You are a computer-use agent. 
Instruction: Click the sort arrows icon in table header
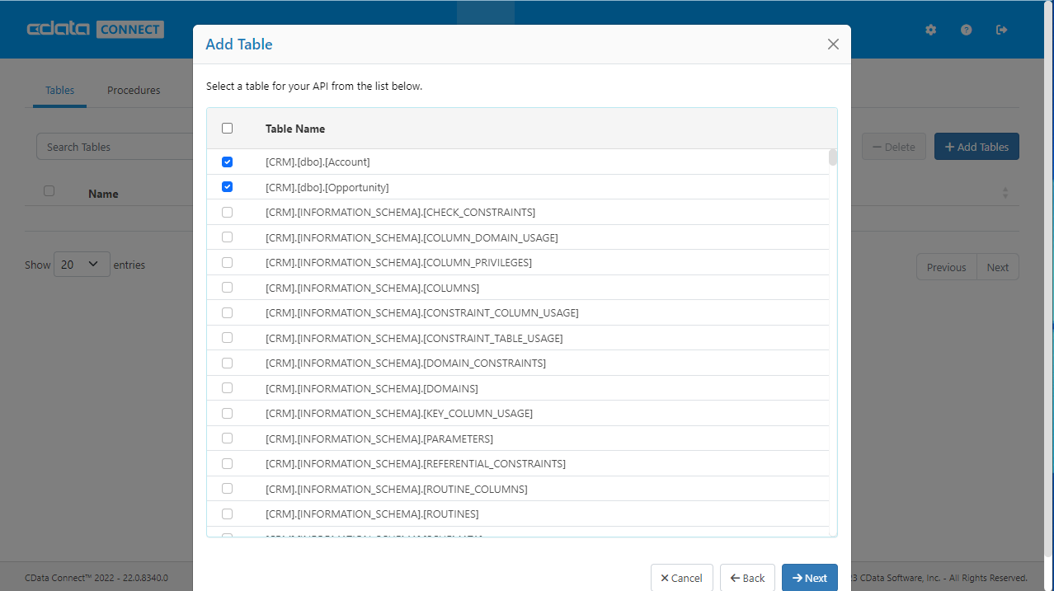pyautogui.click(x=1005, y=193)
